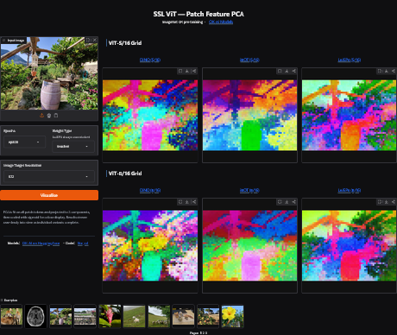Select the yellow hibiscus flower example thumbnail
Image resolution: width=397 pixels, height=335 pixels.
click(x=232, y=316)
